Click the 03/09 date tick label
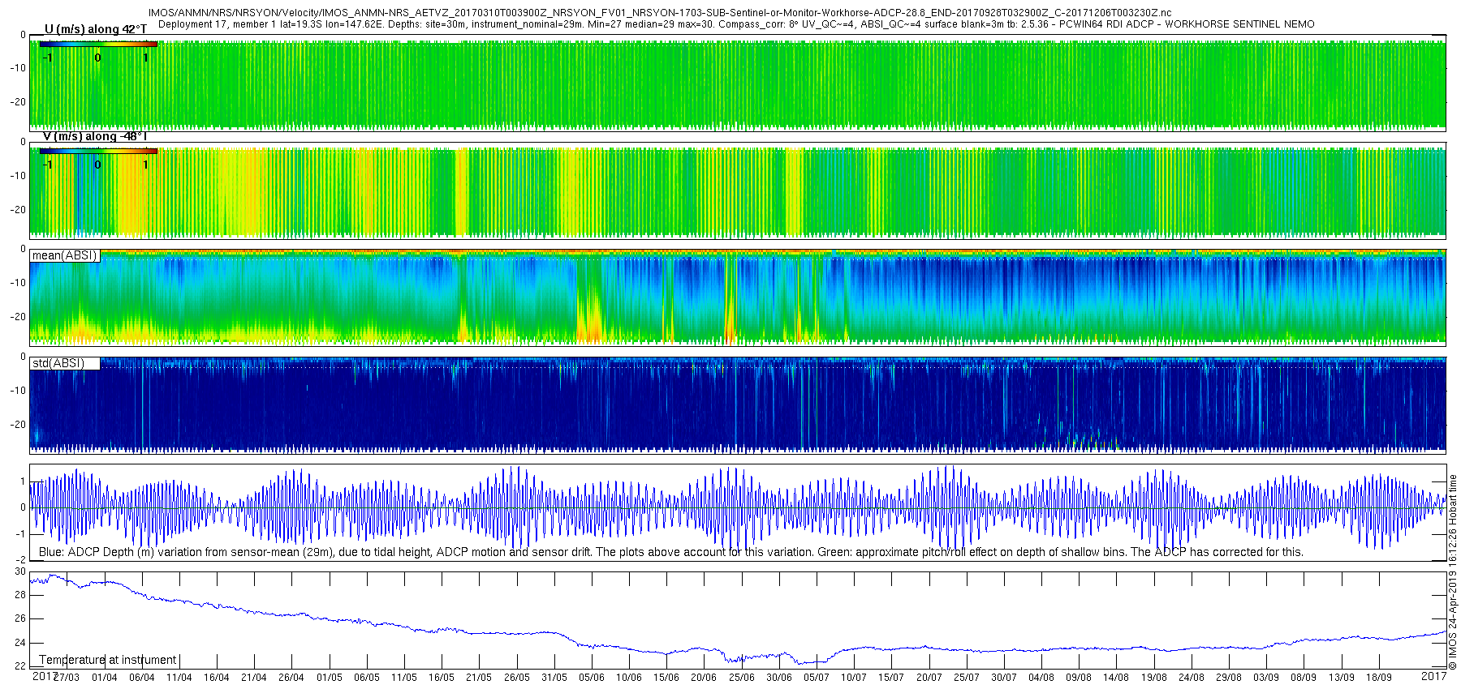 tap(1266, 678)
